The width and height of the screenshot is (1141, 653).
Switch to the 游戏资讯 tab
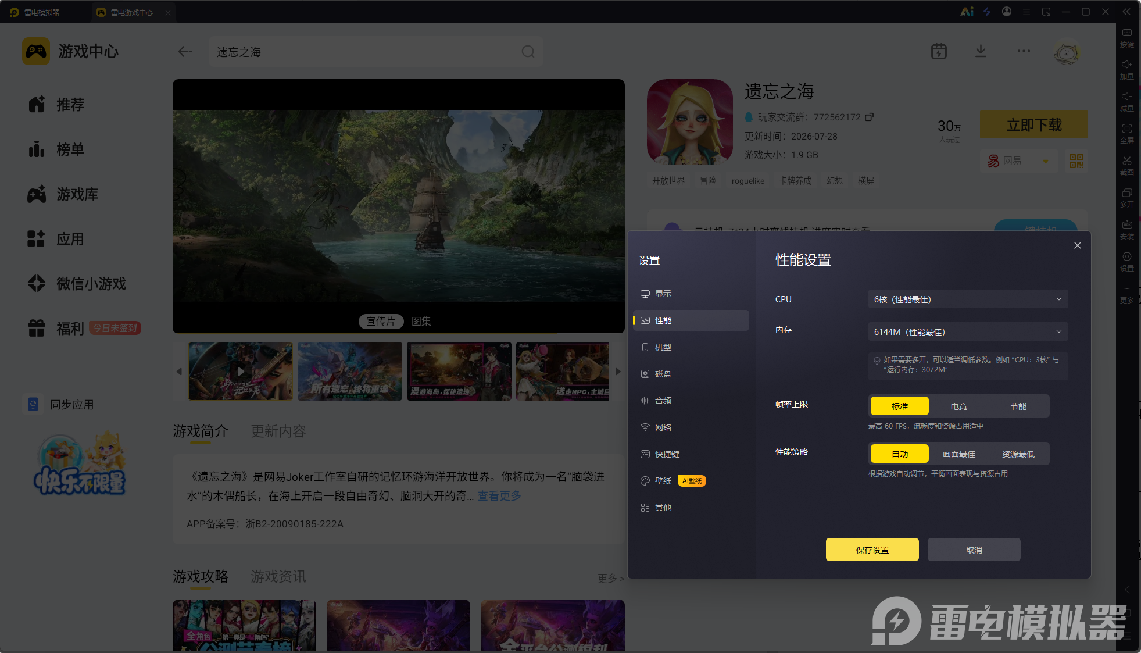tap(278, 576)
